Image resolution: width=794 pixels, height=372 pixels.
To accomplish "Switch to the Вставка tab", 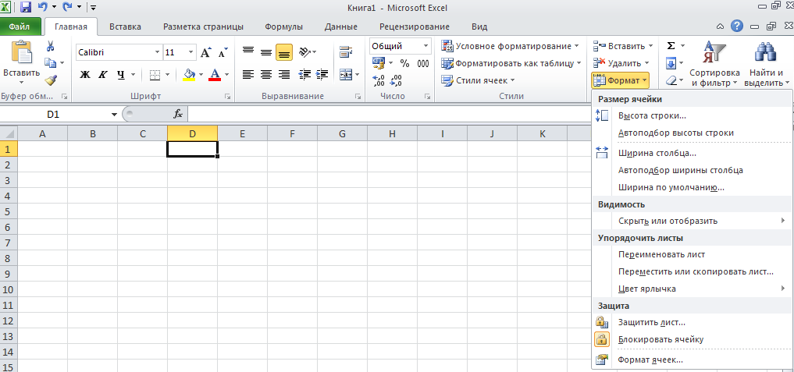I will (x=125, y=27).
